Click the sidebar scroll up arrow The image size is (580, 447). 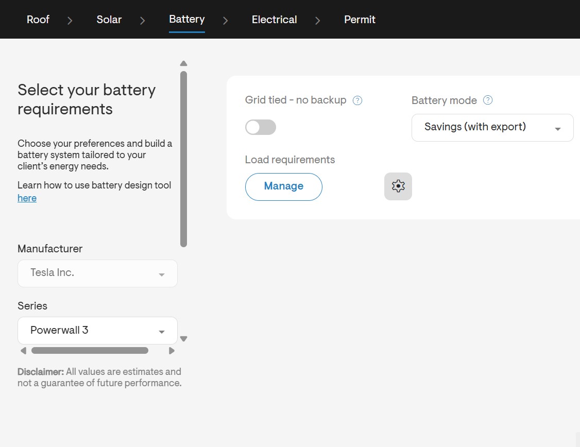click(x=183, y=63)
